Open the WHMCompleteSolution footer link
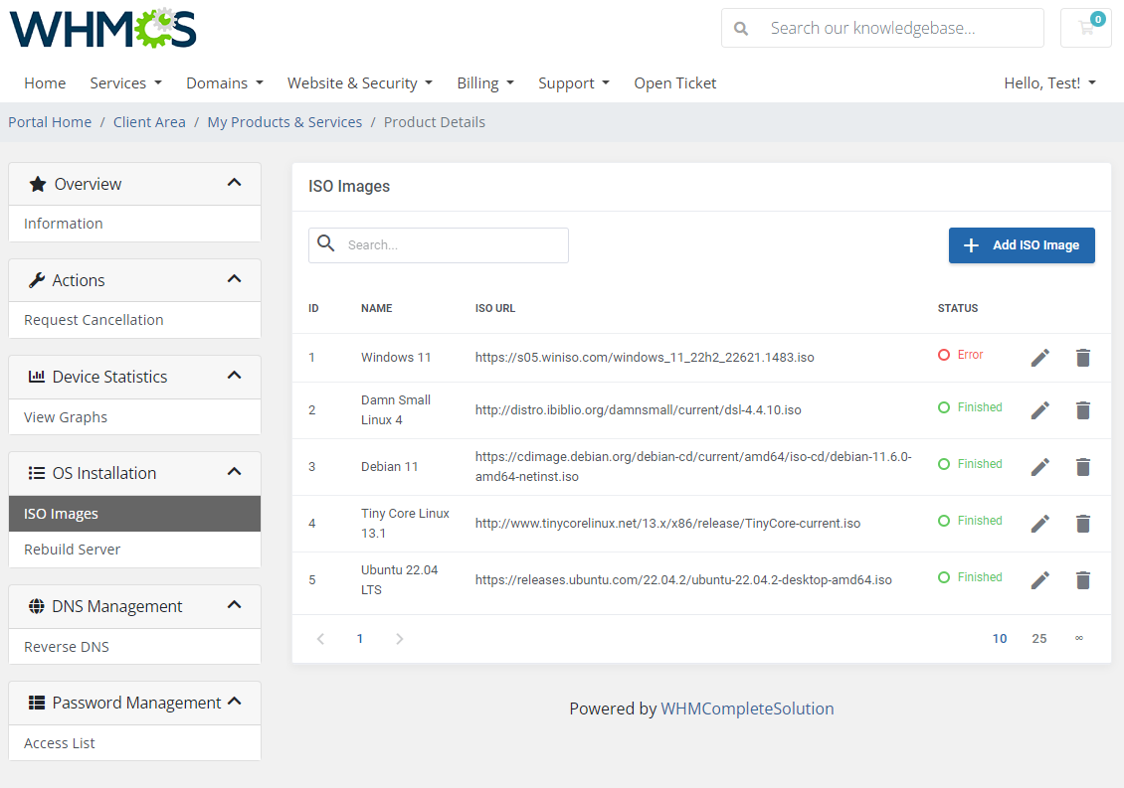 pyautogui.click(x=747, y=709)
